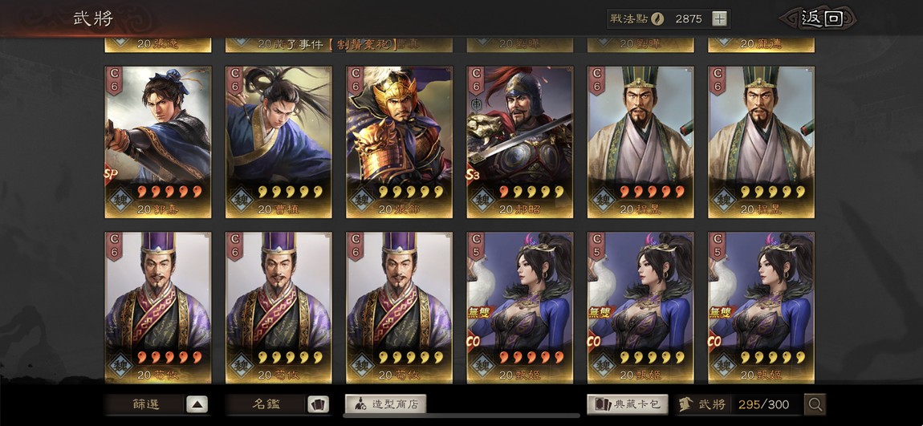The height and width of the screenshot is (426, 923).
Task: Select the 郝昭 general card portrait
Action: (x=520, y=127)
